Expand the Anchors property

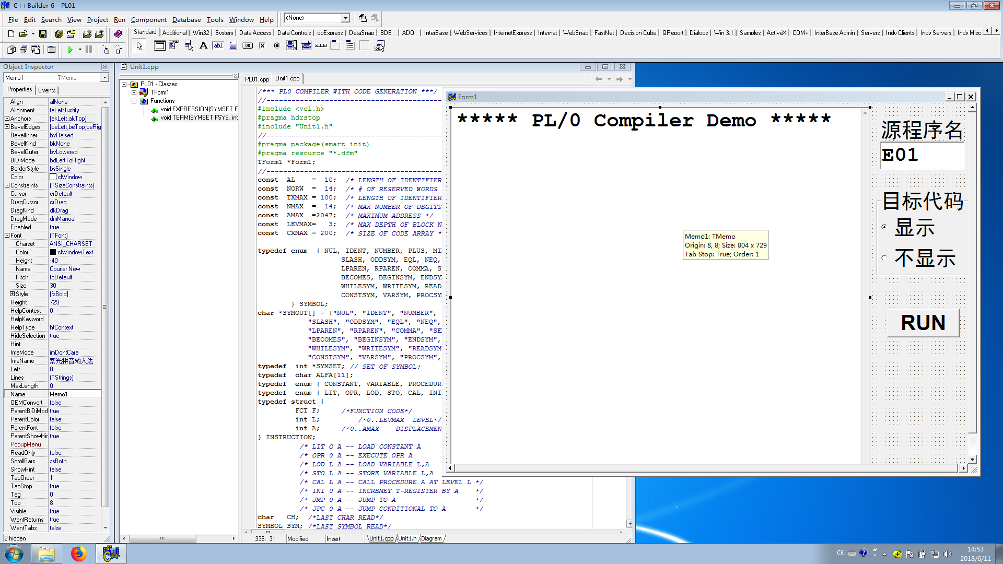coord(7,119)
